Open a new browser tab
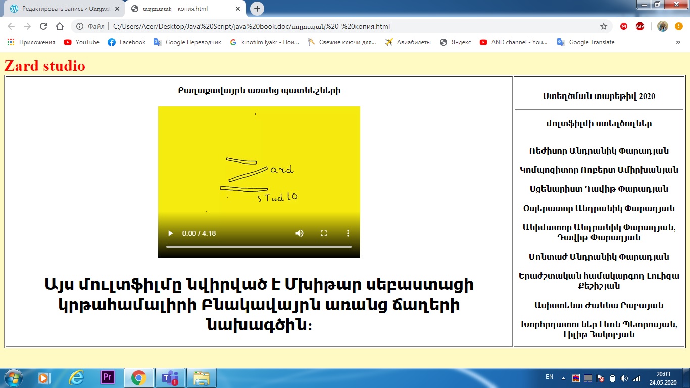Viewport: 690px width, 388px height. (x=257, y=9)
